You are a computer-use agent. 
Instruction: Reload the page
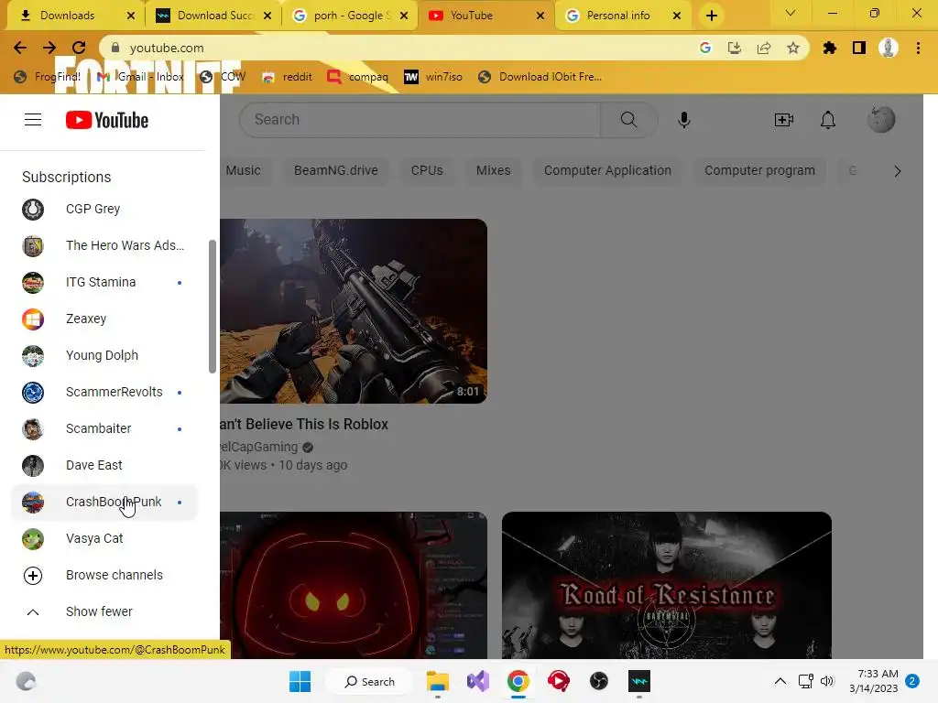pyautogui.click(x=79, y=48)
